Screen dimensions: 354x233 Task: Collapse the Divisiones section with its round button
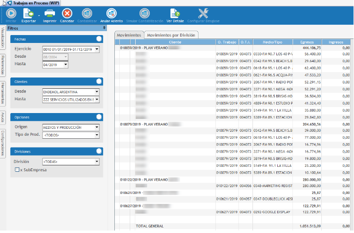pos(100,152)
